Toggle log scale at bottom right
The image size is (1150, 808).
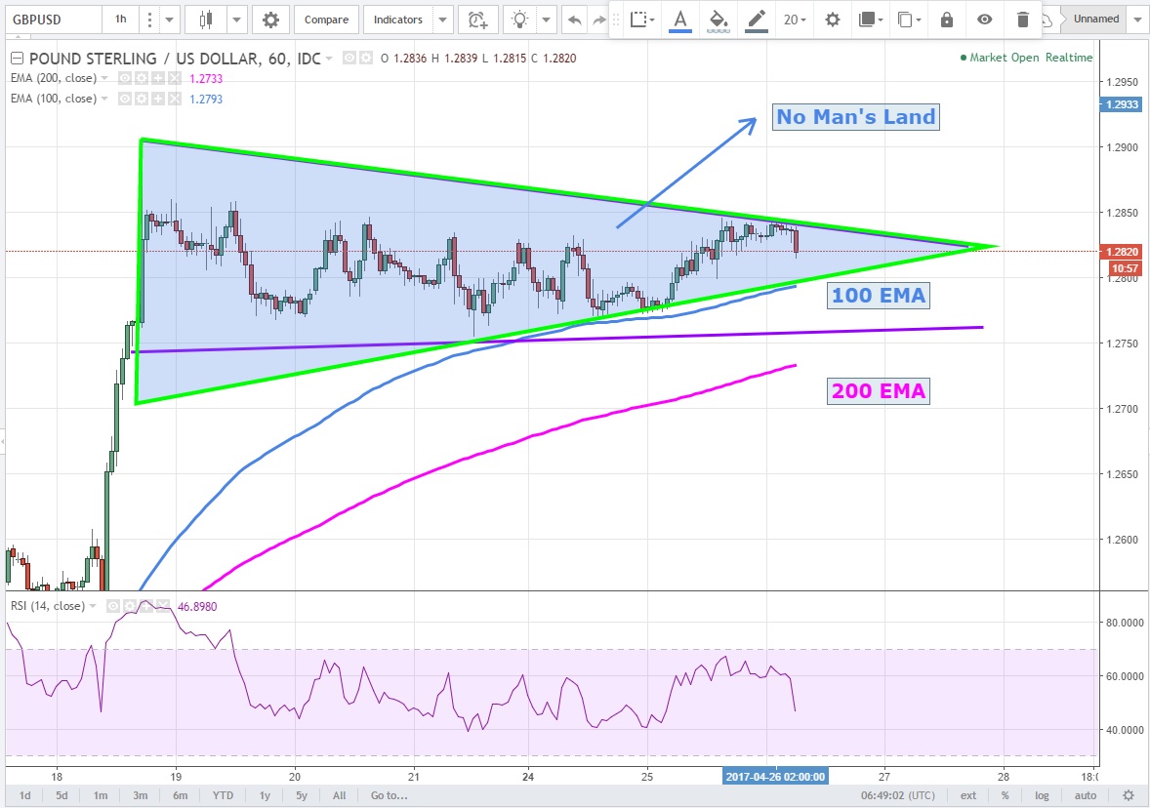(1042, 795)
